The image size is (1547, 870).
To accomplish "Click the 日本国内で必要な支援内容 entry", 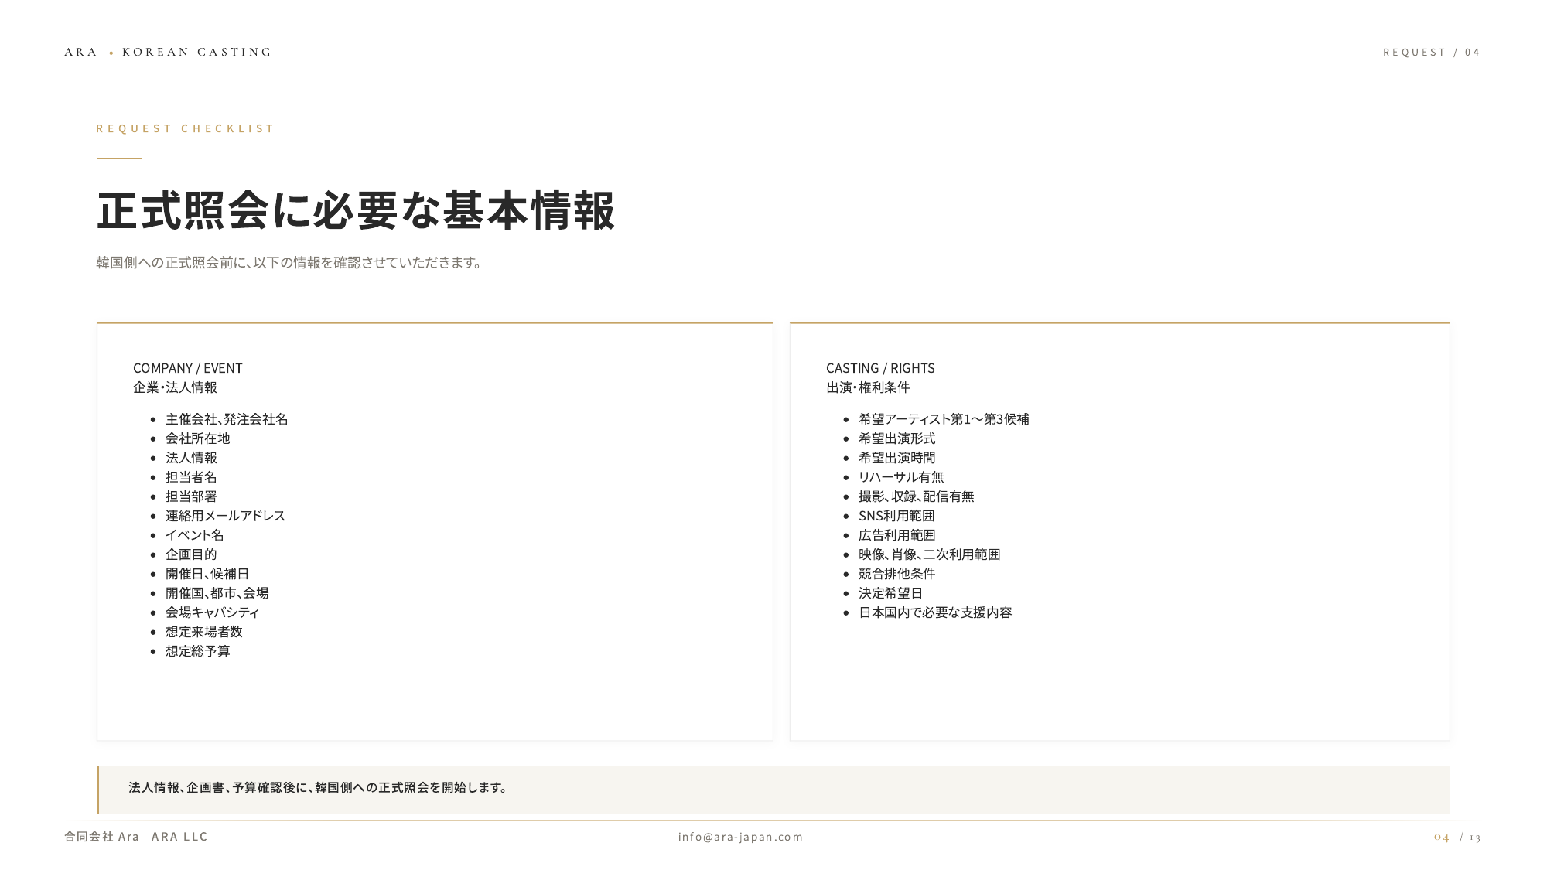I will pyautogui.click(x=935, y=612).
